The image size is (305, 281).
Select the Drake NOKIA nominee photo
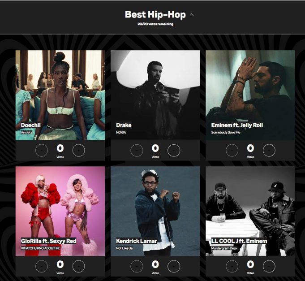[x=155, y=95]
